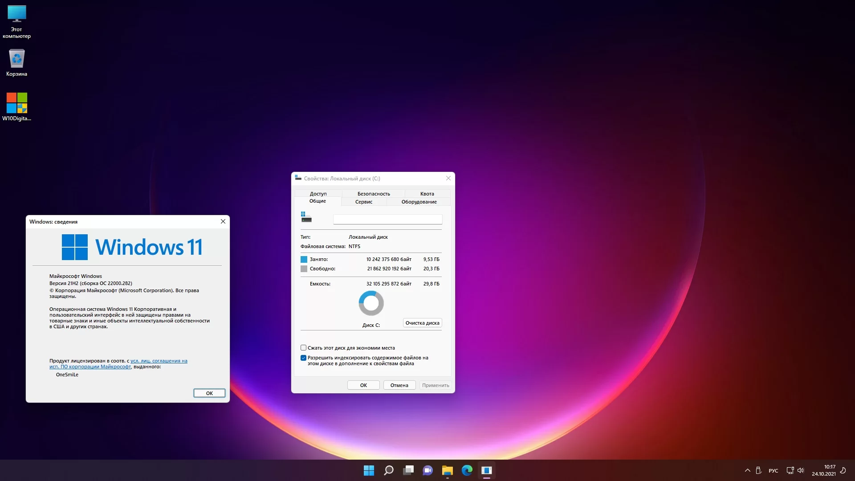Image resolution: width=855 pixels, height=481 pixels.
Task: Open the Этот компьютер desktop icon
Action: tap(16, 21)
